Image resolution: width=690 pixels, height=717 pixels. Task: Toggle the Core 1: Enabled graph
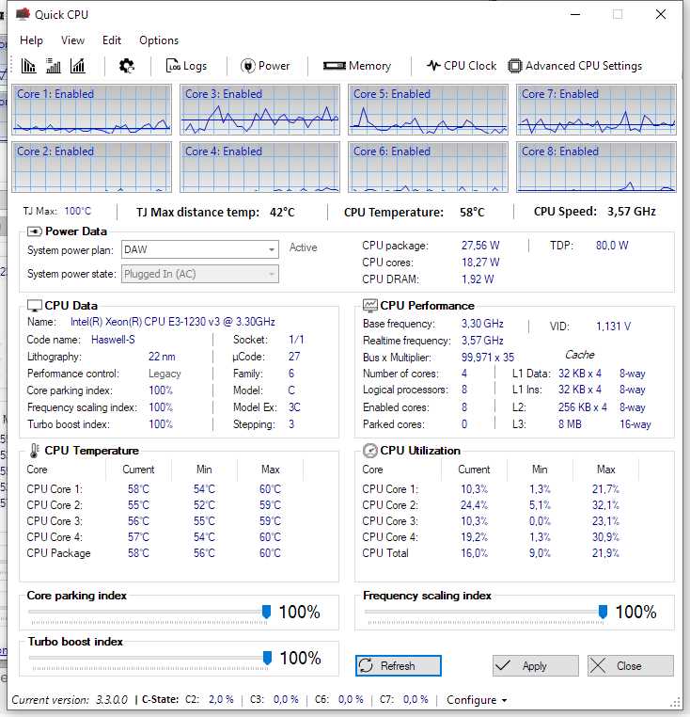click(91, 109)
